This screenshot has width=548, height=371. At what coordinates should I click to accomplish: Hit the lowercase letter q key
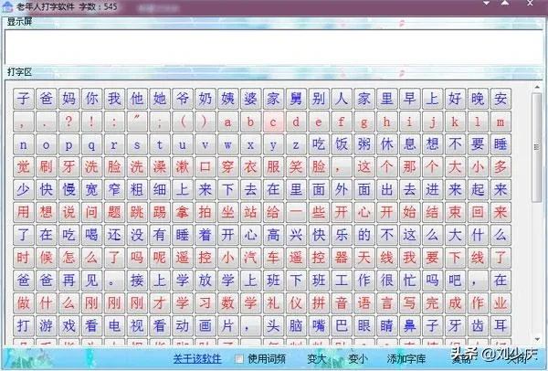(91, 143)
